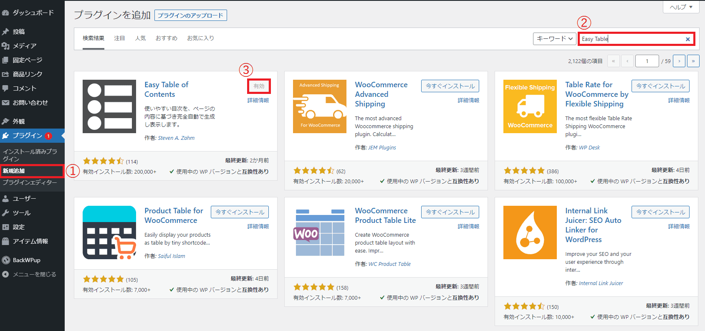This screenshot has width=705, height=331.
Task: Switch to おすすめ tab
Action: click(167, 38)
